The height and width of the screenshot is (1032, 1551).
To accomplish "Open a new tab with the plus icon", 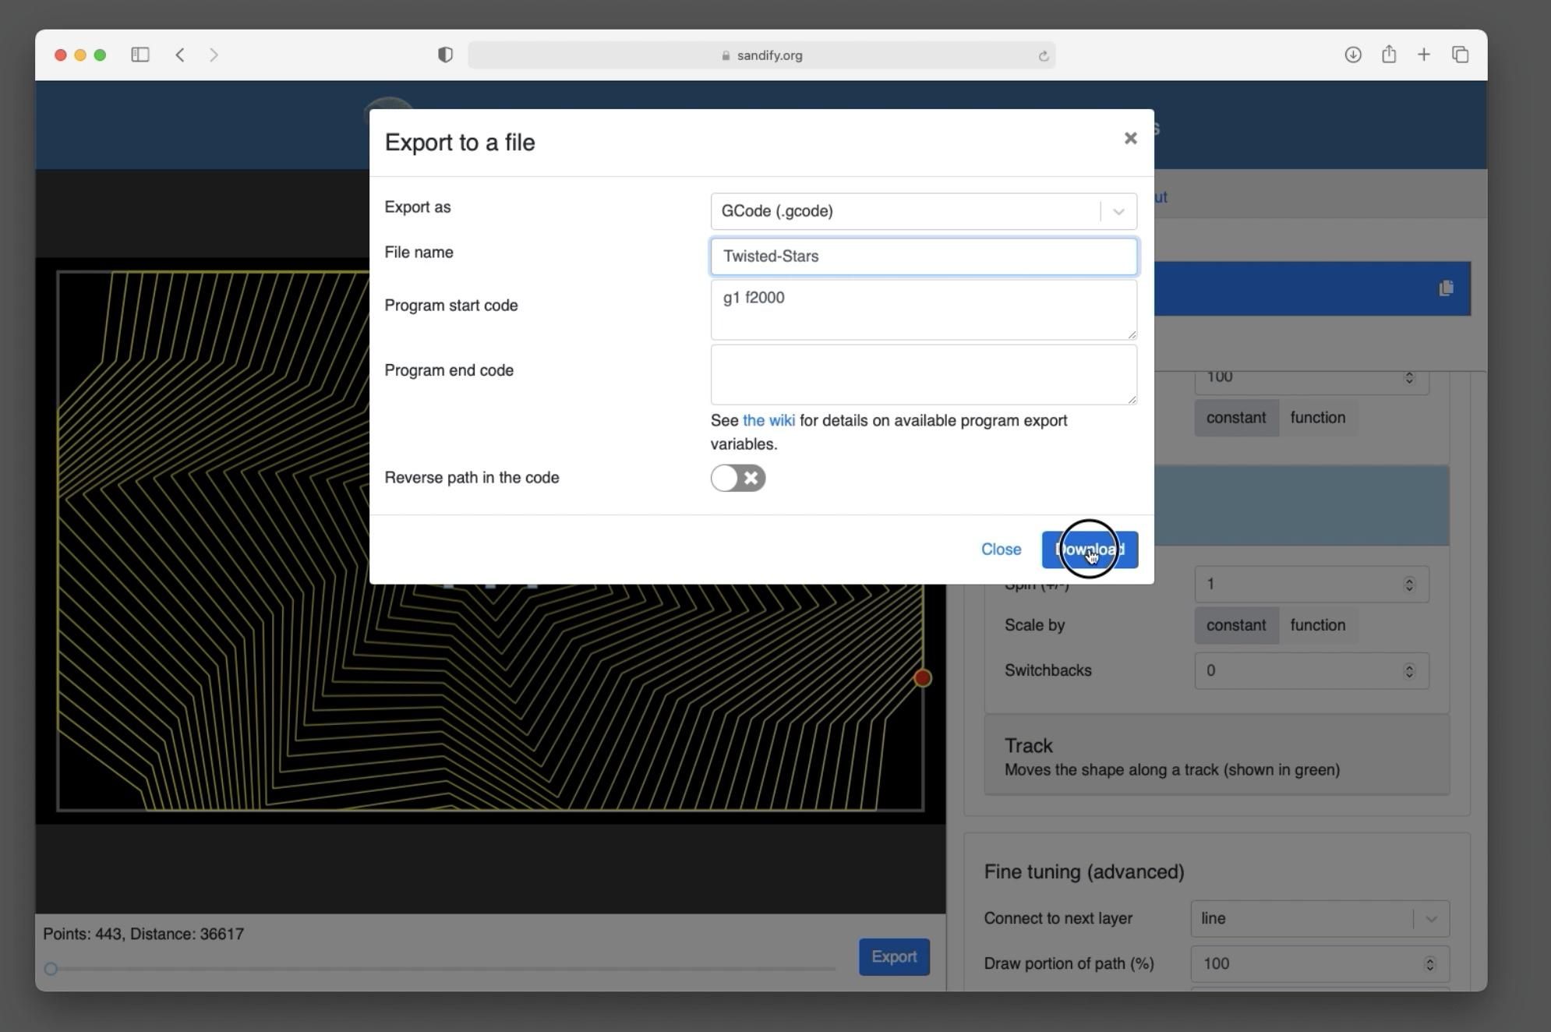I will (x=1424, y=55).
